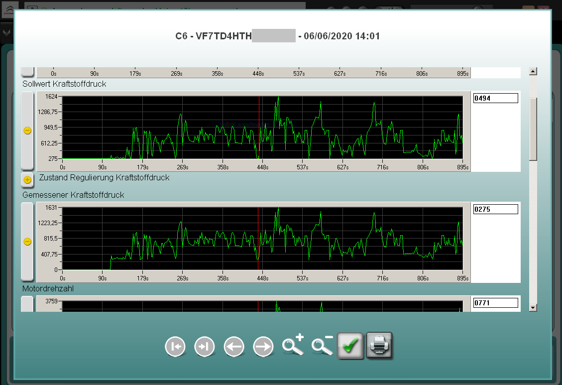Screen dimensions: 562x385
Task: Click the red cursor line in Gemessener graph
Action: [x=258, y=239]
